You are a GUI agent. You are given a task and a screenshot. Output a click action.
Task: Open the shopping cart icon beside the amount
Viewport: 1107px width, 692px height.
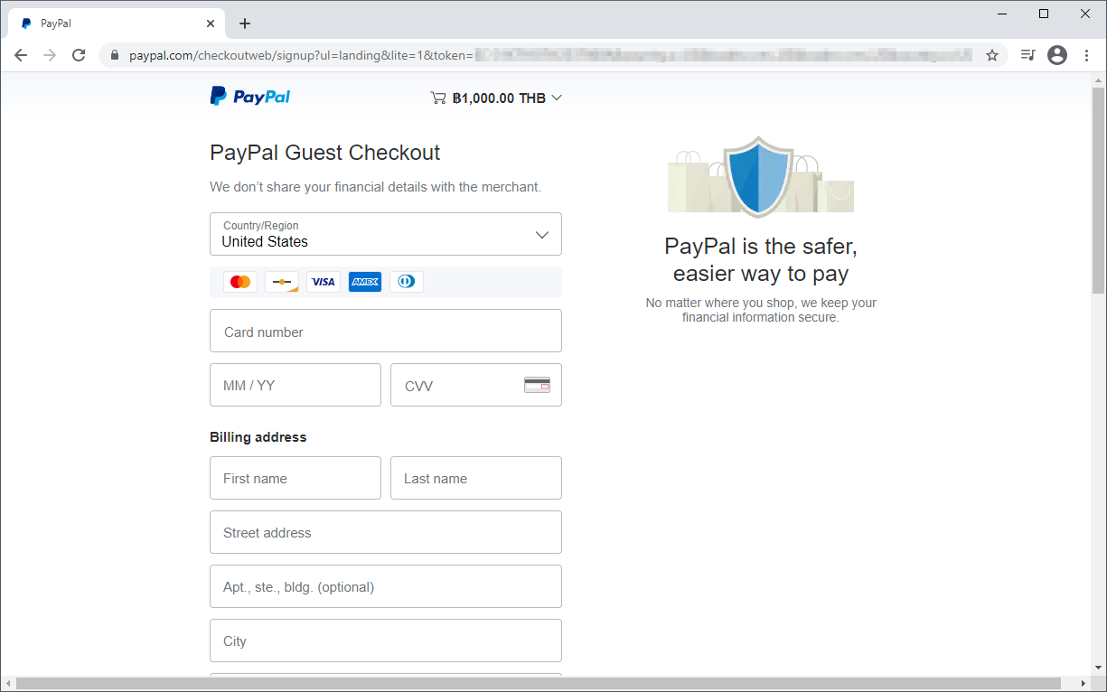[x=438, y=98]
